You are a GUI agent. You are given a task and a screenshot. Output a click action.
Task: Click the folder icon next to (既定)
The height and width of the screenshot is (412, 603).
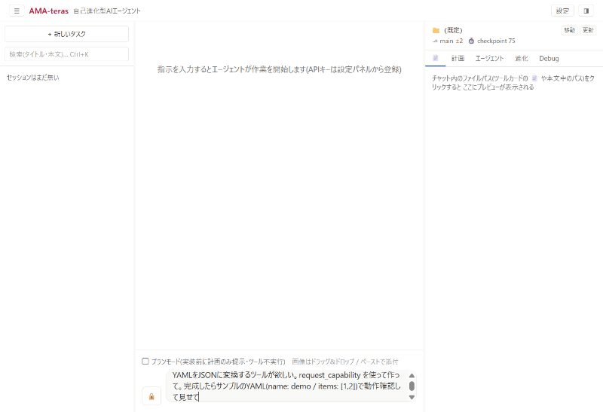tap(436, 30)
